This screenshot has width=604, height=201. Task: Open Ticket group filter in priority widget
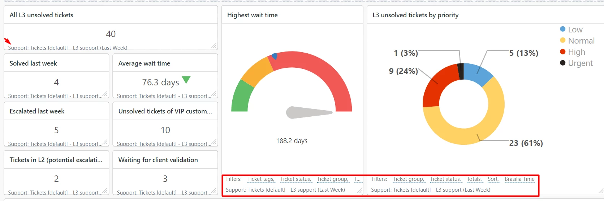click(x=409, y=179)
